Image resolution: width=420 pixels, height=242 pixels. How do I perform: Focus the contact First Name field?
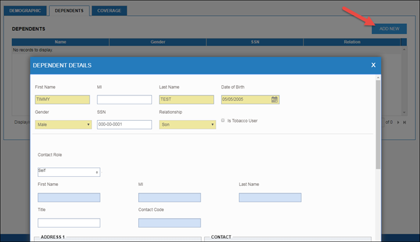69,198
